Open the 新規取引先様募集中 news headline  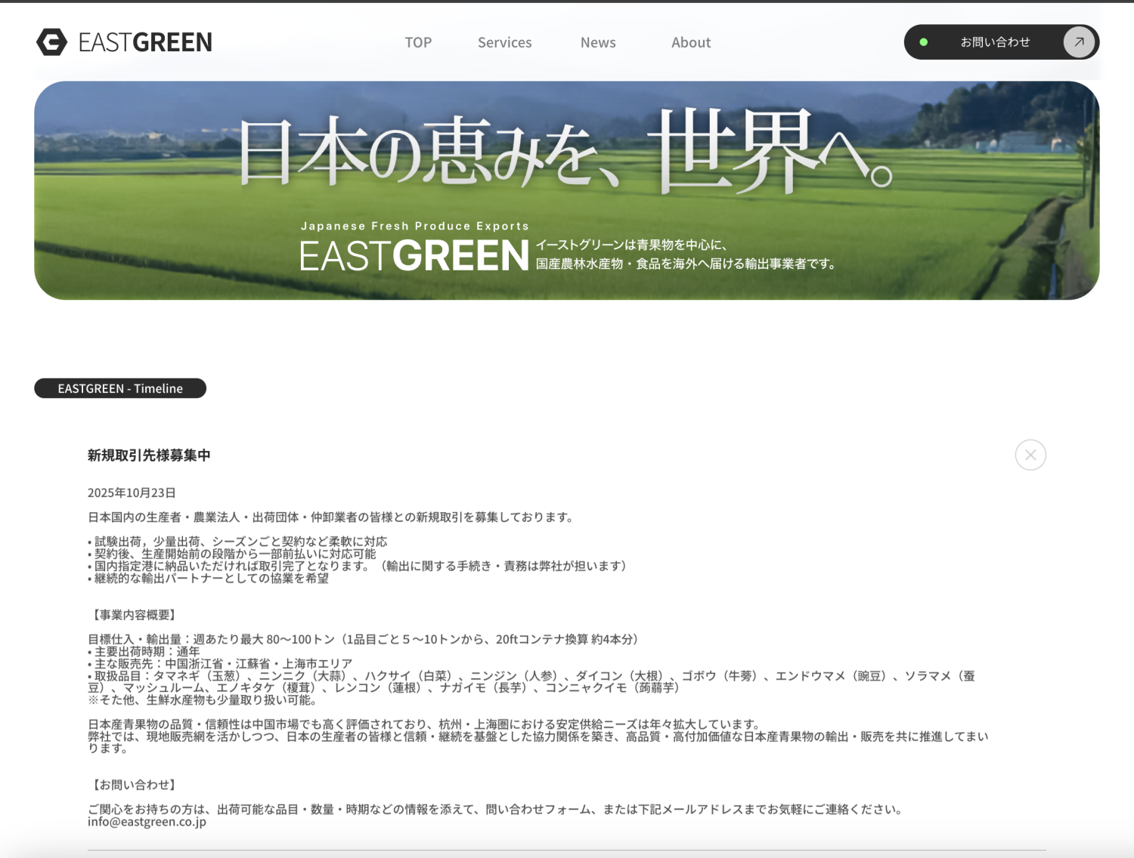tap(148, 455)
